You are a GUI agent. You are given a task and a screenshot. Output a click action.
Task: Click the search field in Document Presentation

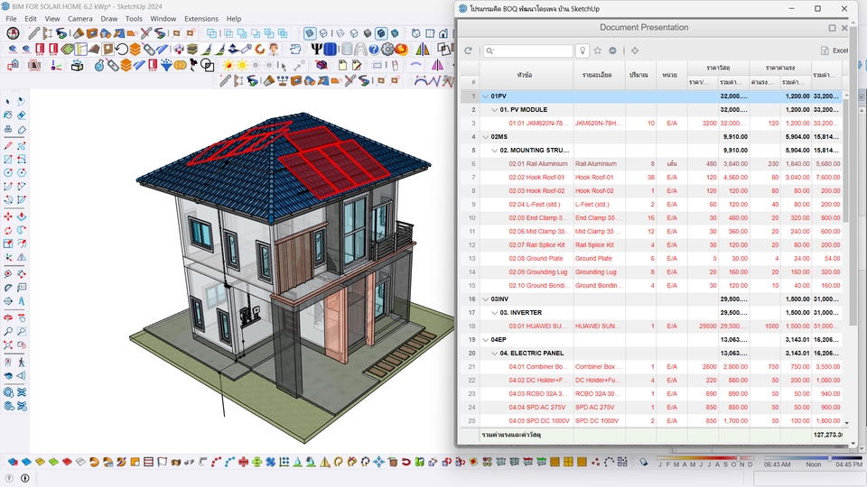point(528,51)
